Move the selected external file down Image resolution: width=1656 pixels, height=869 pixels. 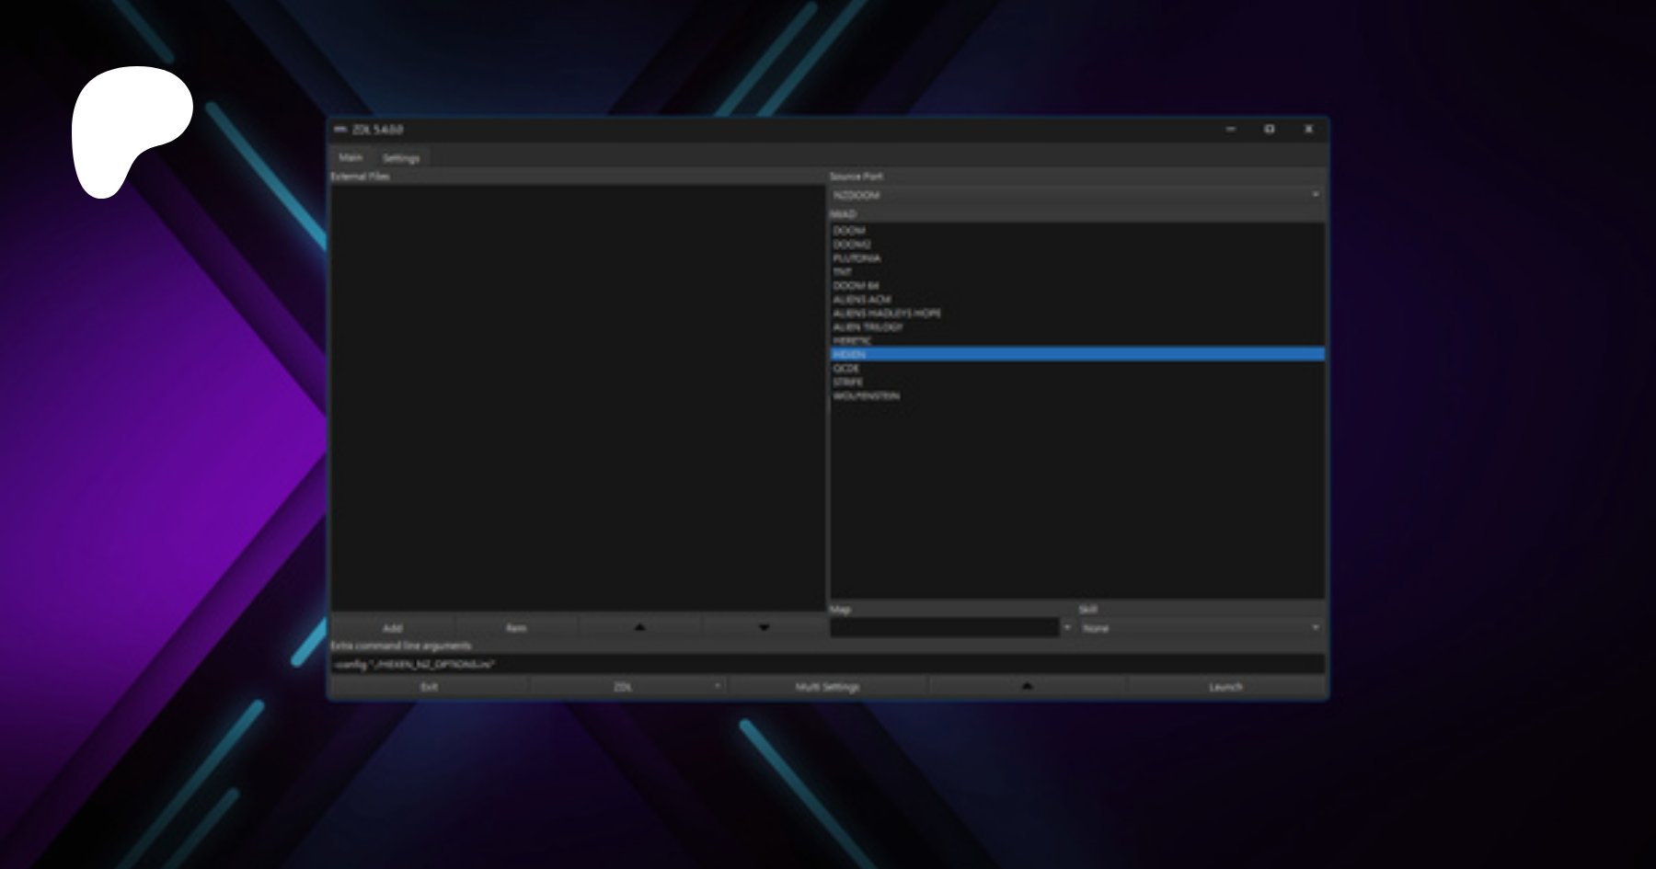coord(764,628)
